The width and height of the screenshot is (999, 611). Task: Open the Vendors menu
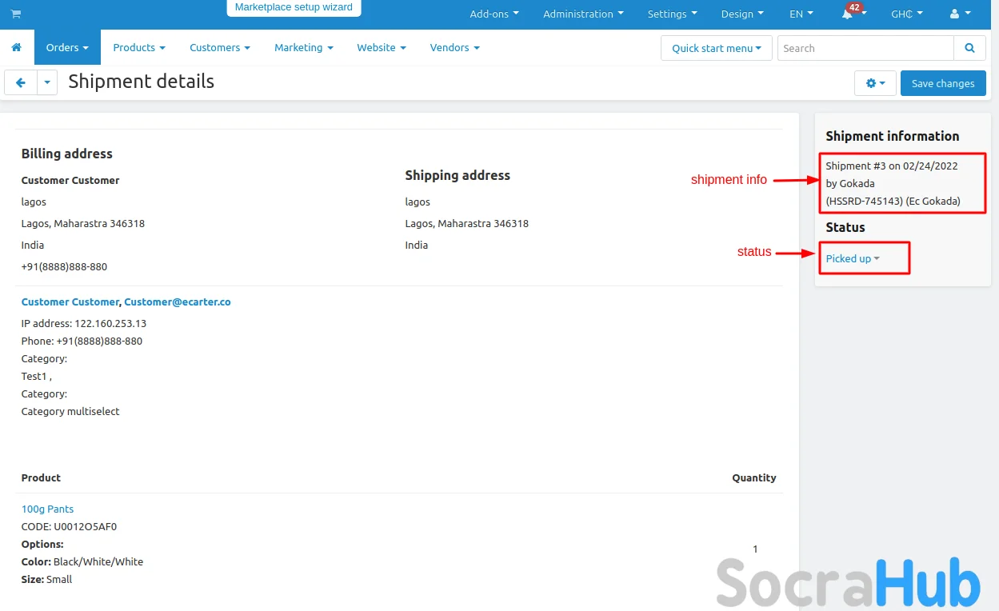(x=454, y=48)
